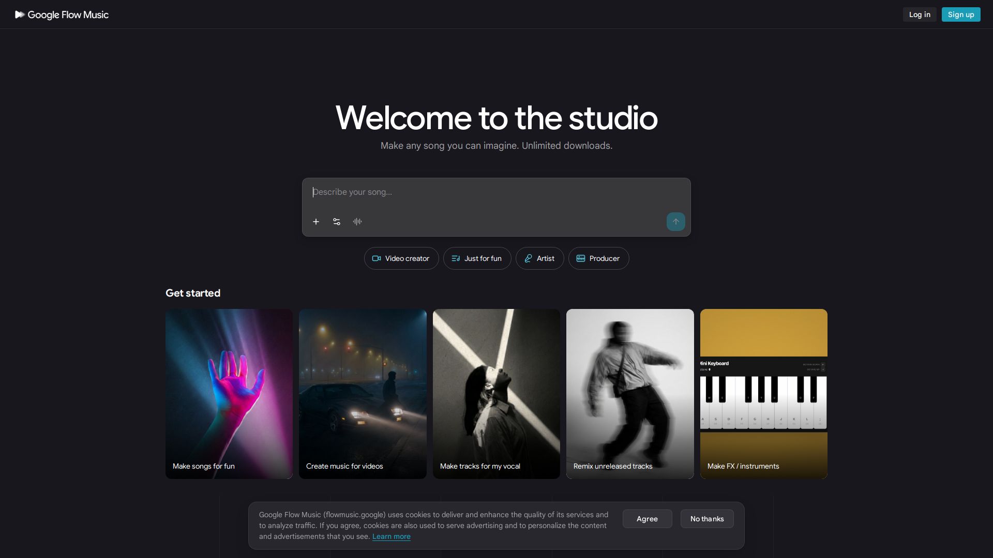
Task: Open the sliders settings icon in prompt box
Action: pyautogui.click(x=337, y=222)
